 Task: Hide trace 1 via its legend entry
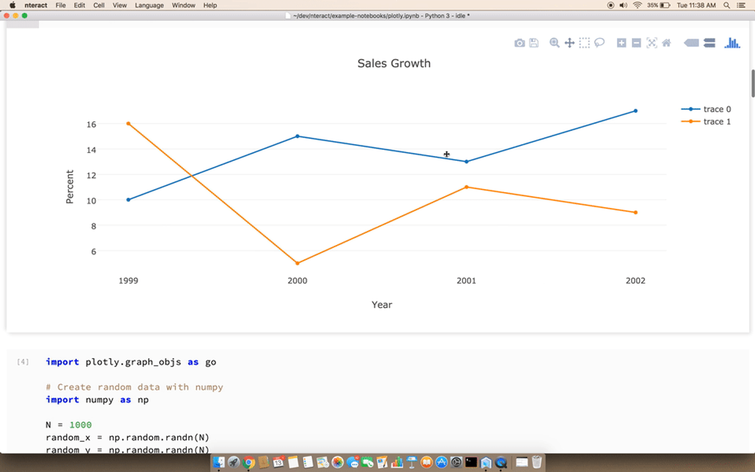[x=717, y=122]
